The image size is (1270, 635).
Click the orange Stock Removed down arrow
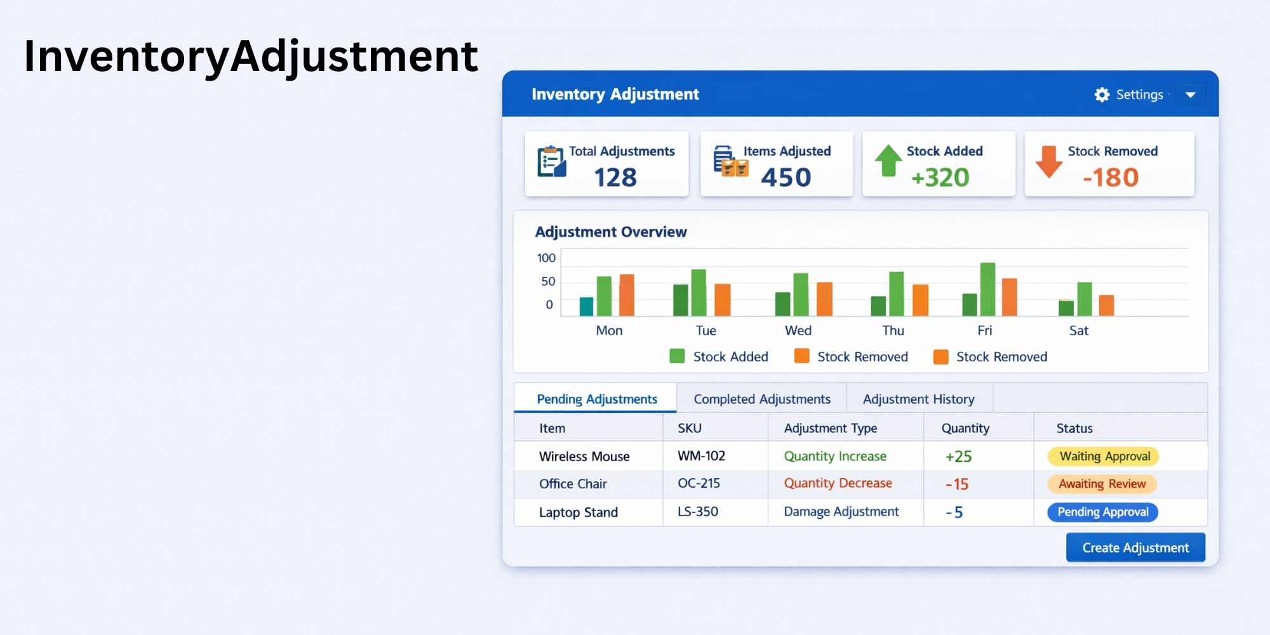[x=1048, y=161]
